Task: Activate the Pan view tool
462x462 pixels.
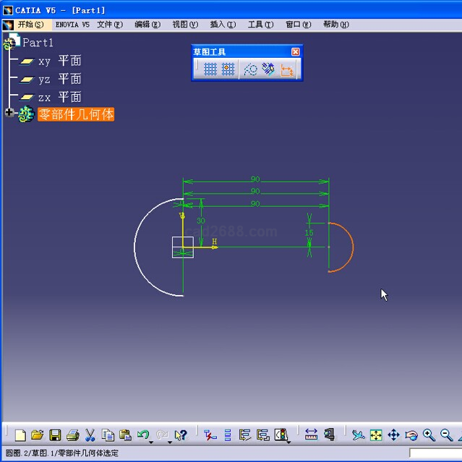Action: 393,435
